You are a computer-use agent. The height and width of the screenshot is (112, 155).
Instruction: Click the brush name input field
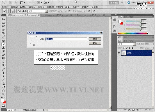click(x=66, y=39)
